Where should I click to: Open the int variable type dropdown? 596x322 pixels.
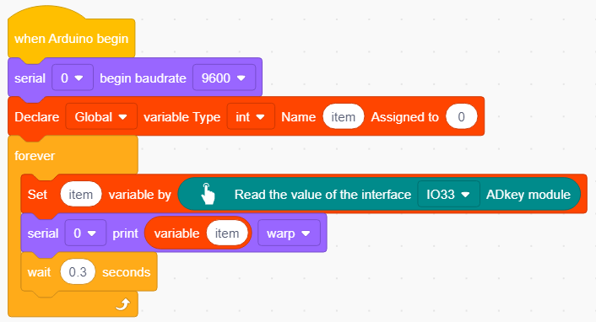pos(251,116)
